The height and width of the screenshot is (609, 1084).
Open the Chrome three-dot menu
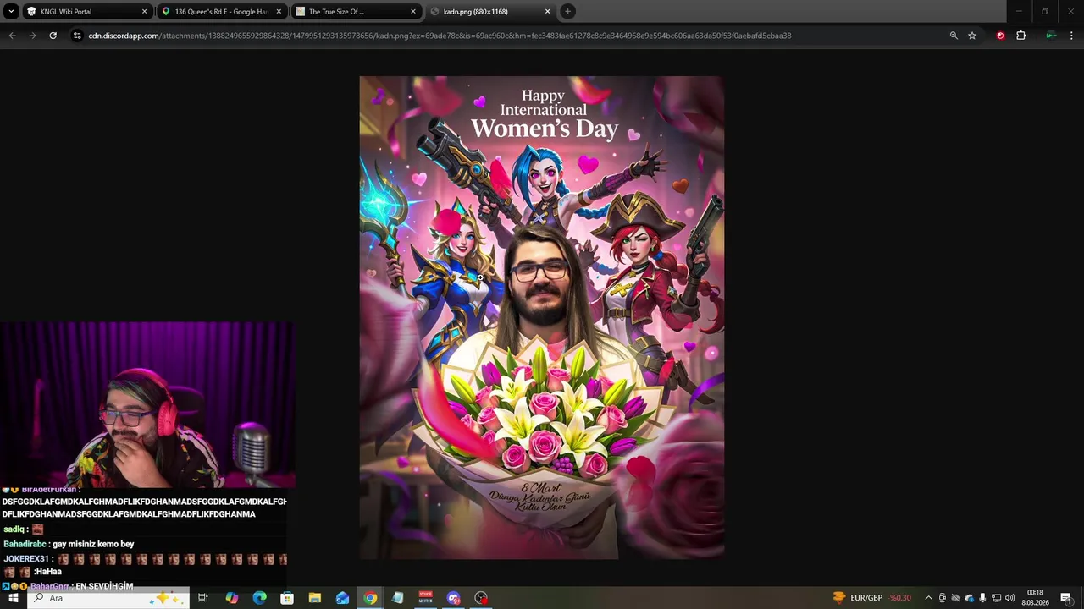(1071, 36)
